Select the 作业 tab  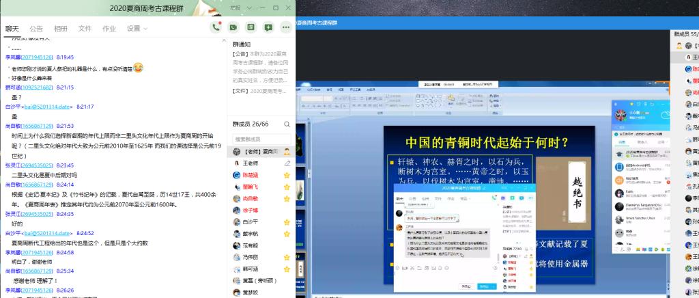click(x=109, y=29)
